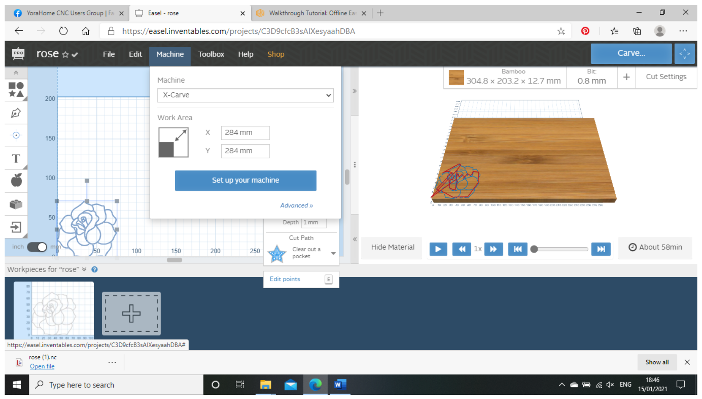This screenshot has height=399, width=702.
Task: Open Mail app from the taskbar
Action: [x=290, y=385]
